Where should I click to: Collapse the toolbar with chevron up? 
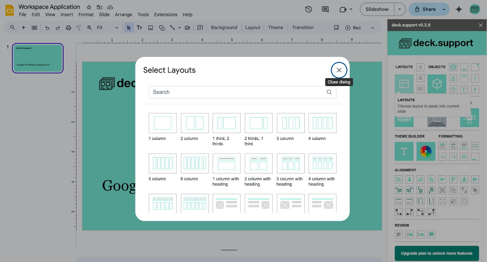click(x=372, y=27)
